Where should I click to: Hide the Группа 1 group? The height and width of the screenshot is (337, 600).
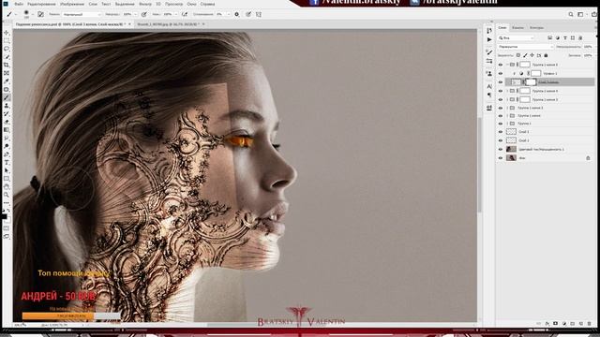pos(501,124)
